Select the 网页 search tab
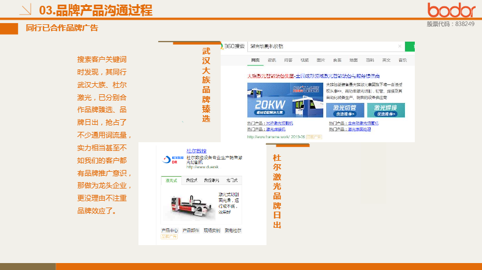 point(255,60)
